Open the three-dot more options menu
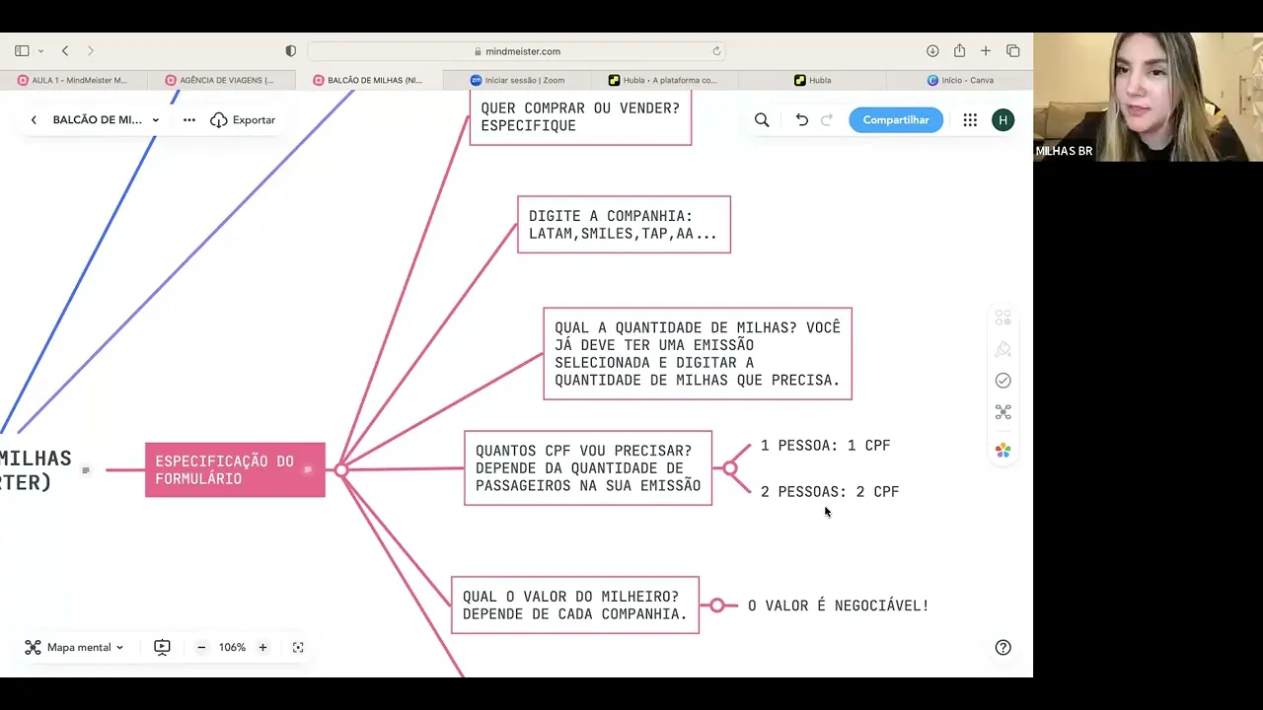 tap(188, 120)
